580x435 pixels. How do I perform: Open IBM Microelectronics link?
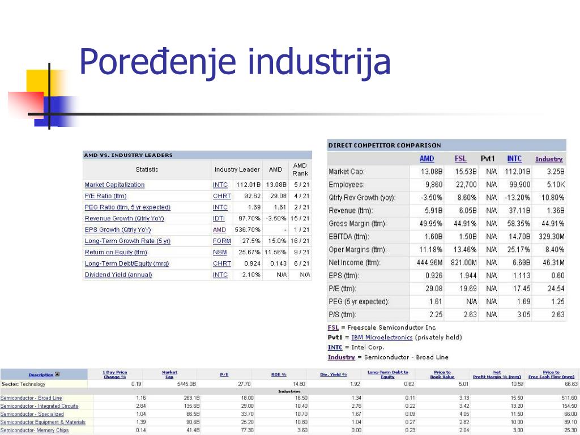pos(382,338)
